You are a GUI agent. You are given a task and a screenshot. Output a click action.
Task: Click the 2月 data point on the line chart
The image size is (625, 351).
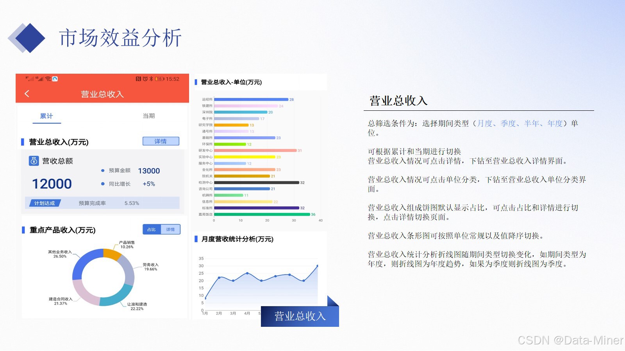(x=219, y=277)
